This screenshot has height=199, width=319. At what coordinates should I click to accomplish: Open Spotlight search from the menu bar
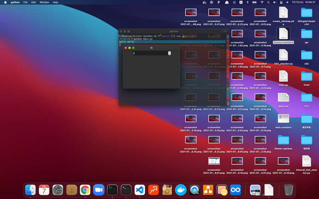[x=268, y=2]
